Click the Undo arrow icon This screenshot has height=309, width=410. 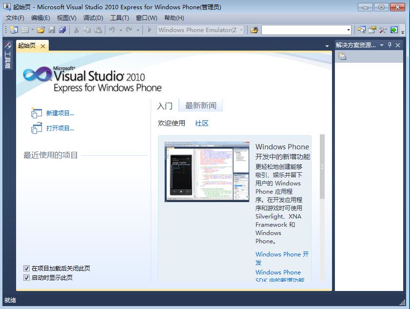[x=112, y=30]
